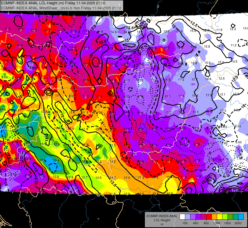The height and width of the screenshot is (228, 248).
Task: Click the grid value 8.23
Action: (127, 97)
